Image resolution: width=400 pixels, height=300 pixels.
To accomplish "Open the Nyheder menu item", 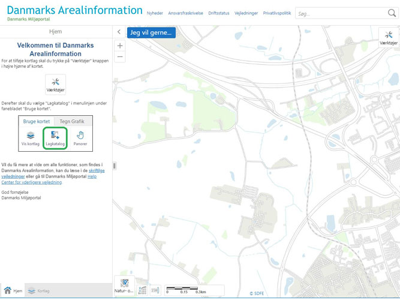I will click(x=155, y=13).
